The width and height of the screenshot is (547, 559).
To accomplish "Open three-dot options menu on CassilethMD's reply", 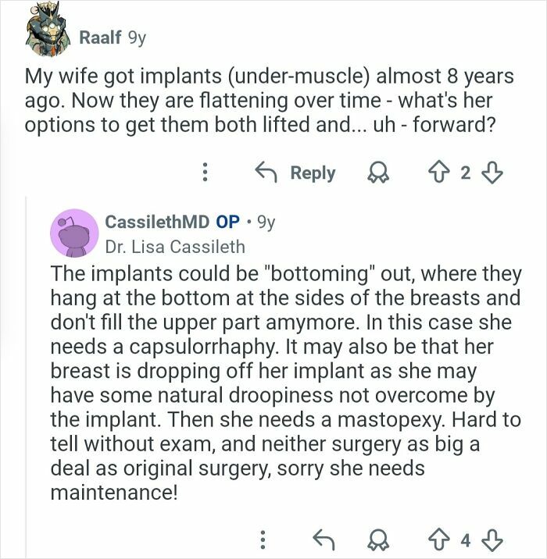I will [263, 538].
